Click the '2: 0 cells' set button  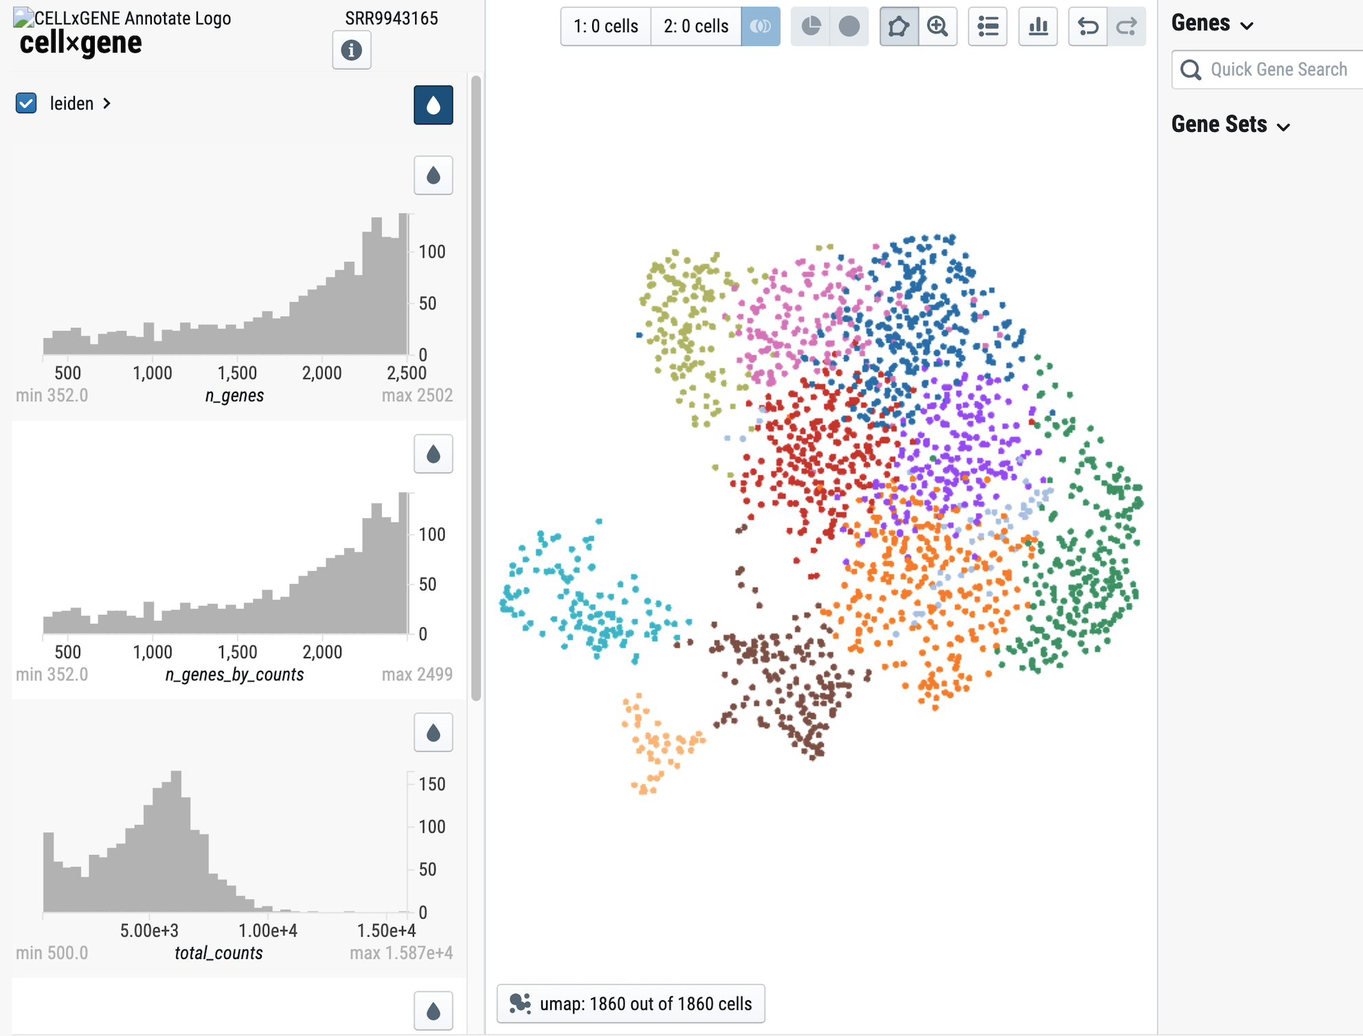(x=696, y=26)
